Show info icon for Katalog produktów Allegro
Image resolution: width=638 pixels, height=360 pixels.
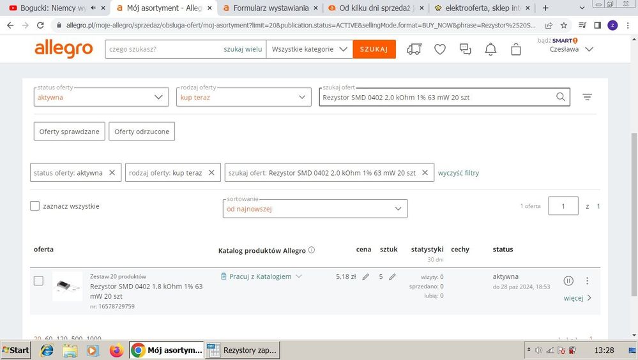click(311, 250)
